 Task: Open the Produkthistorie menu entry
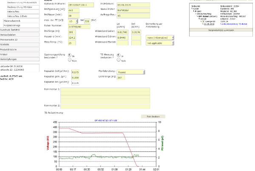click(x=20, y=49)
